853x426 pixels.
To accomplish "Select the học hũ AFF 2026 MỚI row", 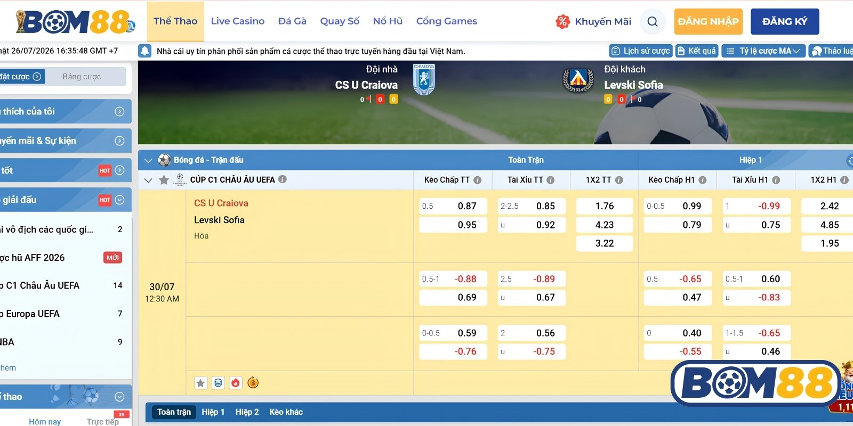I will point(65,258).
